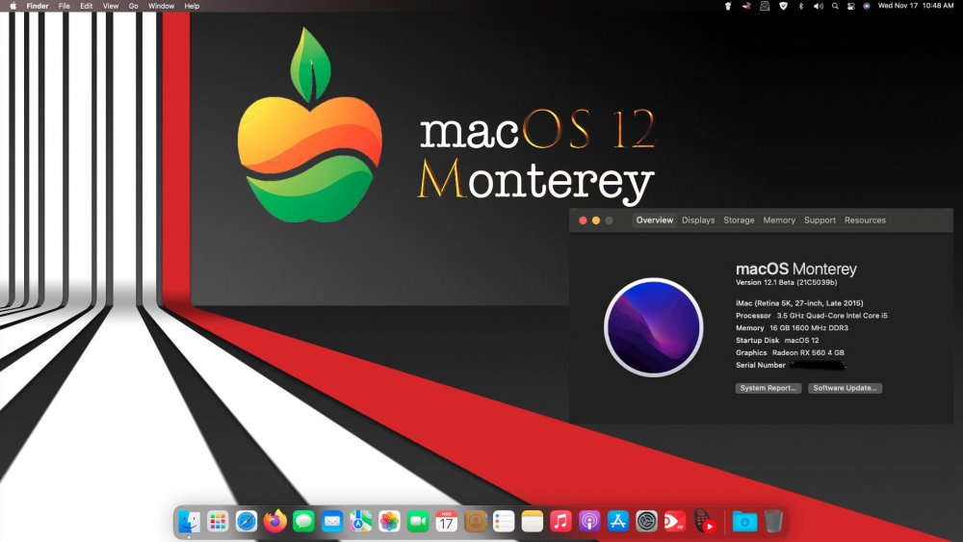Open the Trash in the Dock
This screenshot has width=963, height=542.
[x=773, y=522]
